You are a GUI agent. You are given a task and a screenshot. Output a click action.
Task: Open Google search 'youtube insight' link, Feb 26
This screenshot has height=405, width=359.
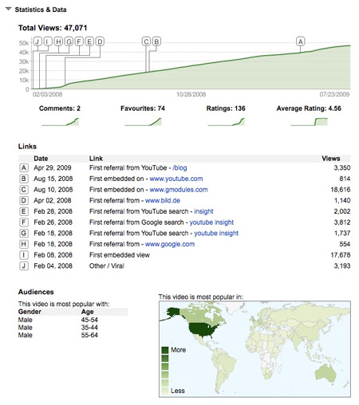tap(211, 222)
